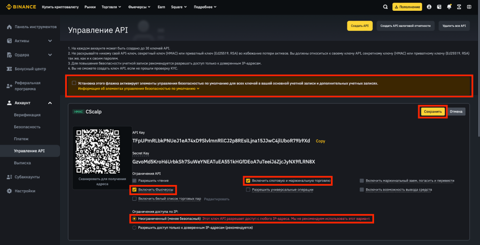480x245 pixels.
Task: Collapse the Аккаунт sidebar section
Action: pyautogui.click(x=50, y=103)
